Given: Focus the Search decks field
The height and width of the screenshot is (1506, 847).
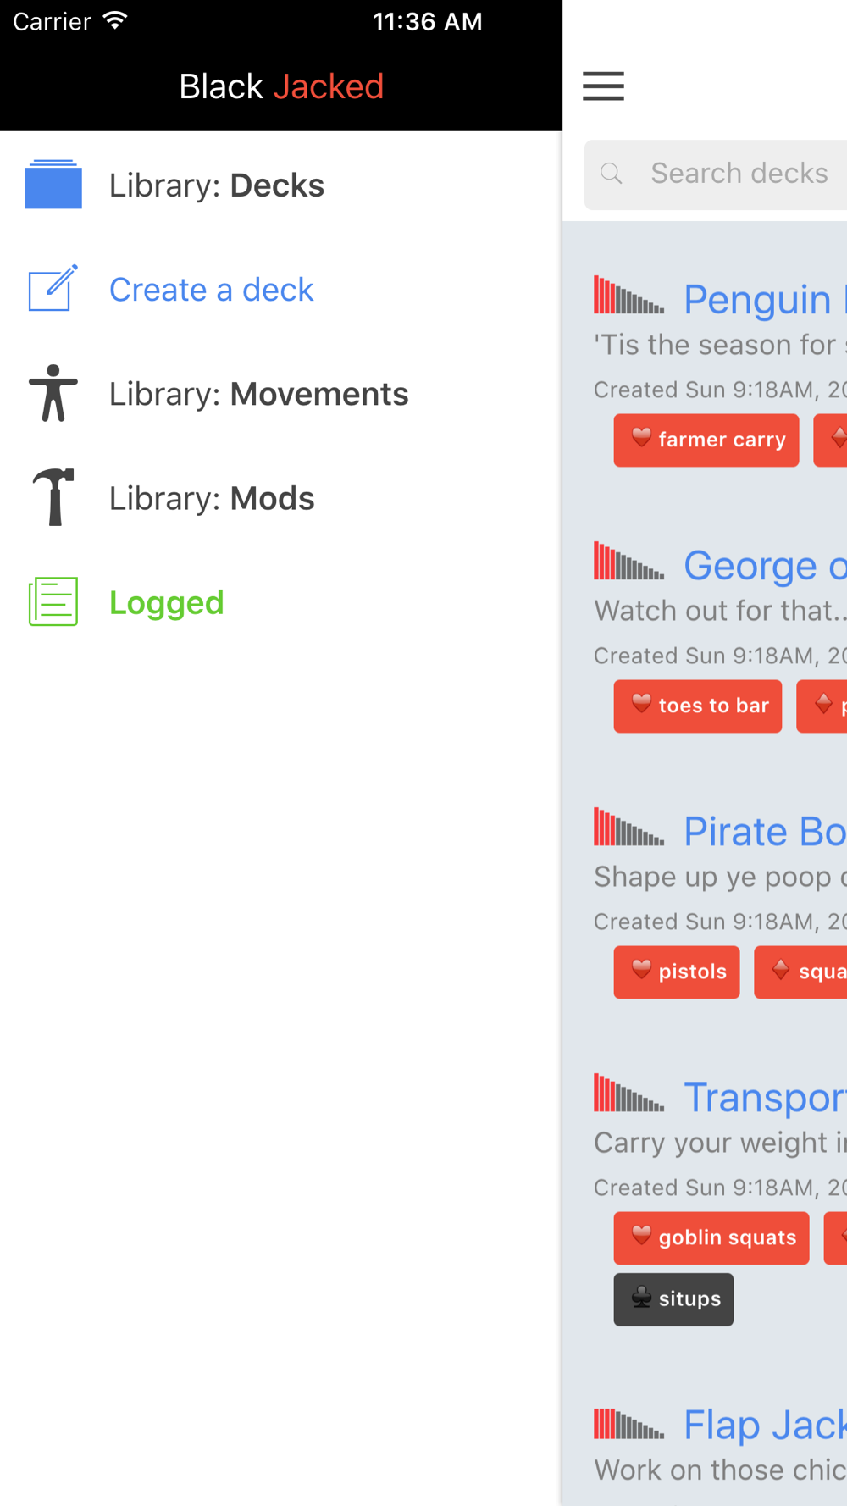Looking at the screenshot, I should point(716,174).
